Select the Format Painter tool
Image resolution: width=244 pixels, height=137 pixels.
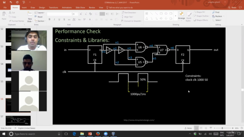point(16,21)
